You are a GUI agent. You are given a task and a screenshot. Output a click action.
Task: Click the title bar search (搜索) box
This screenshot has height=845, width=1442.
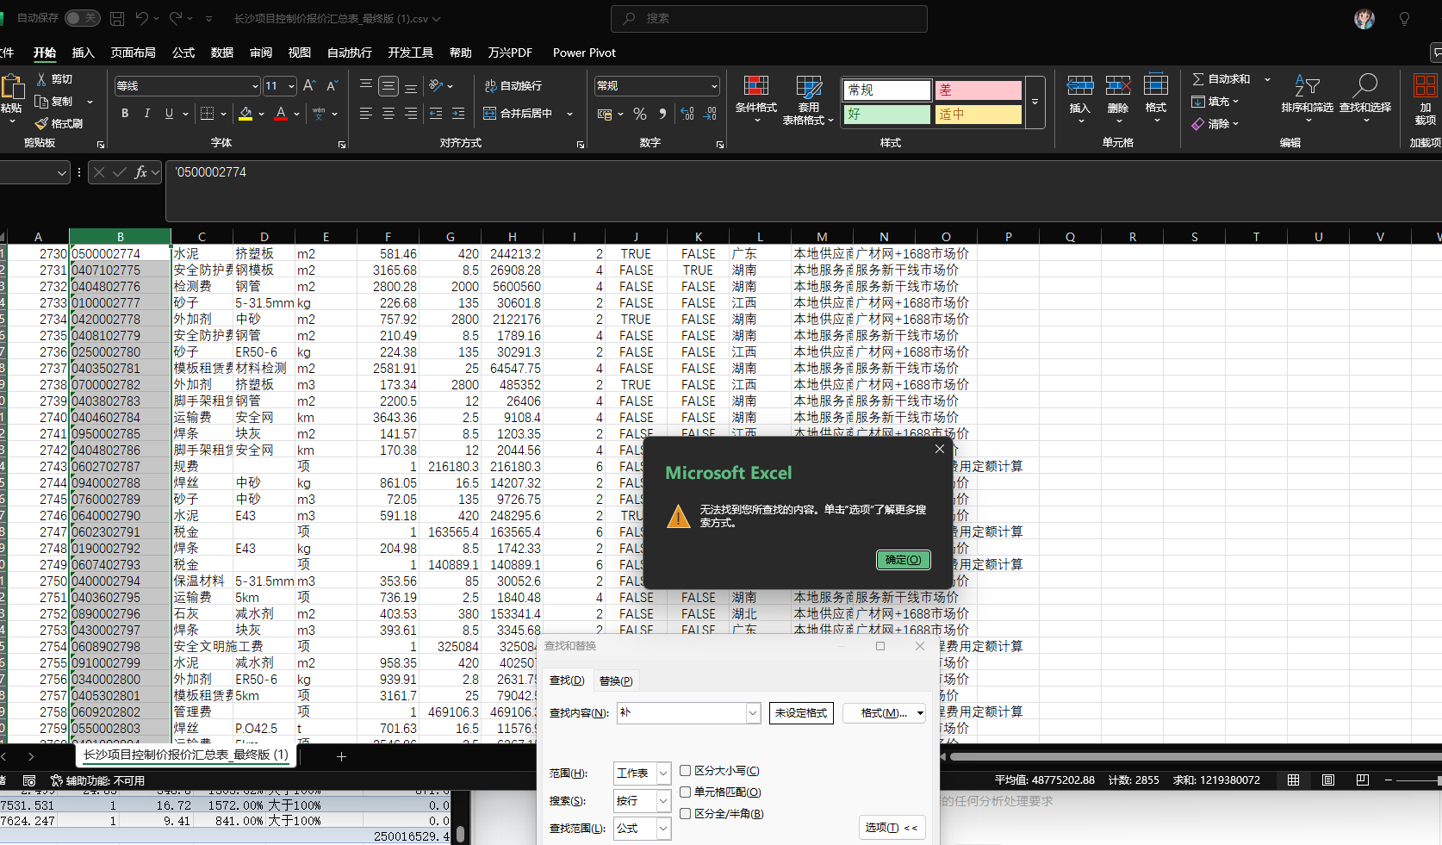pyautogui.click(x=769, y=18)
